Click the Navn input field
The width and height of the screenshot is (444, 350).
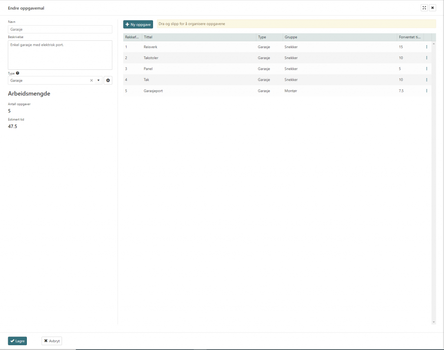60,29
